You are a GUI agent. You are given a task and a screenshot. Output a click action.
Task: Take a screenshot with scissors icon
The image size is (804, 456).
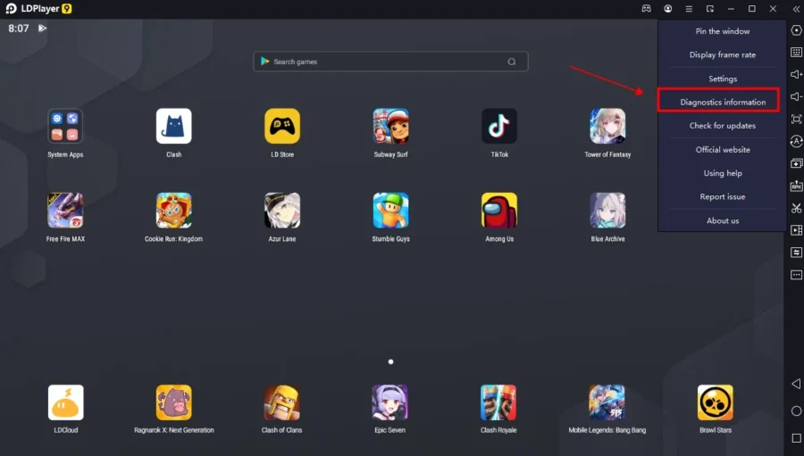796,208
